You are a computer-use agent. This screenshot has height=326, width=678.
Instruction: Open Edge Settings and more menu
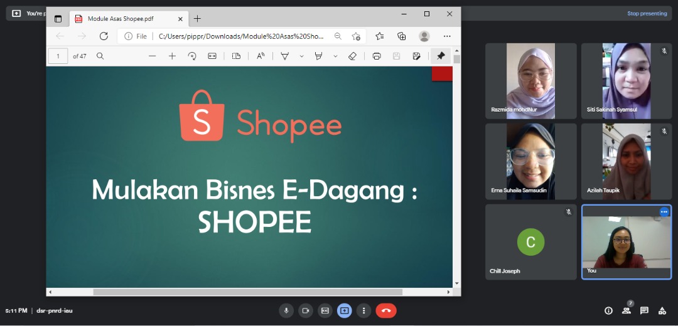447,36
